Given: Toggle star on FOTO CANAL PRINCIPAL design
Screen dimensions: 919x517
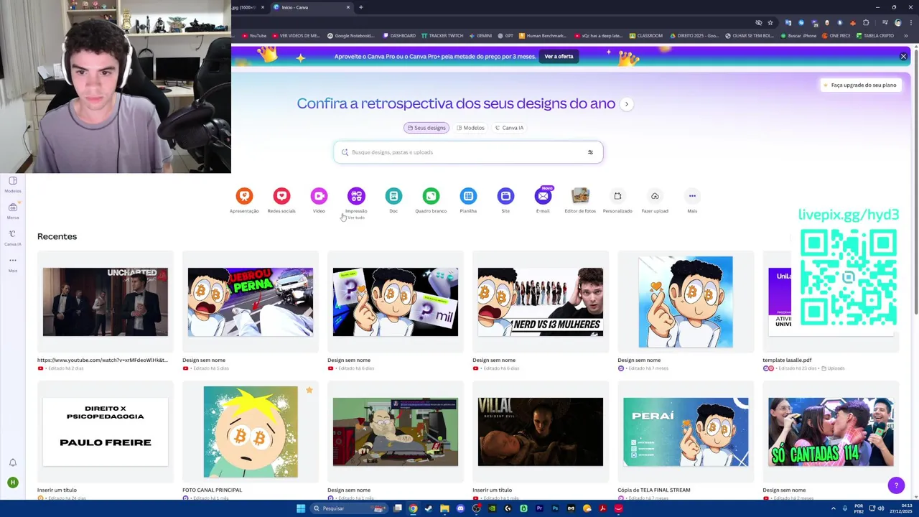Looking at the screenshot, I should [309, 390].
